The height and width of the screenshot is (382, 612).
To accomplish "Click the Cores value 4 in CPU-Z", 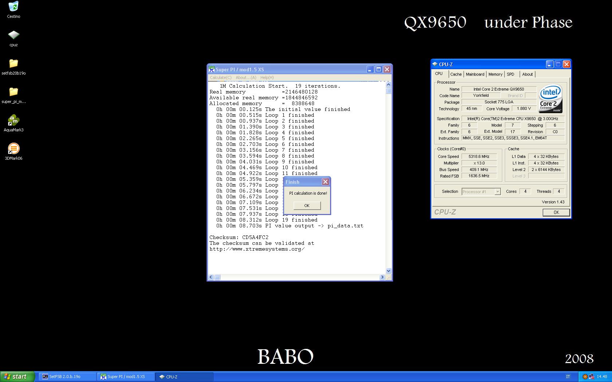I will coord(525,191).
